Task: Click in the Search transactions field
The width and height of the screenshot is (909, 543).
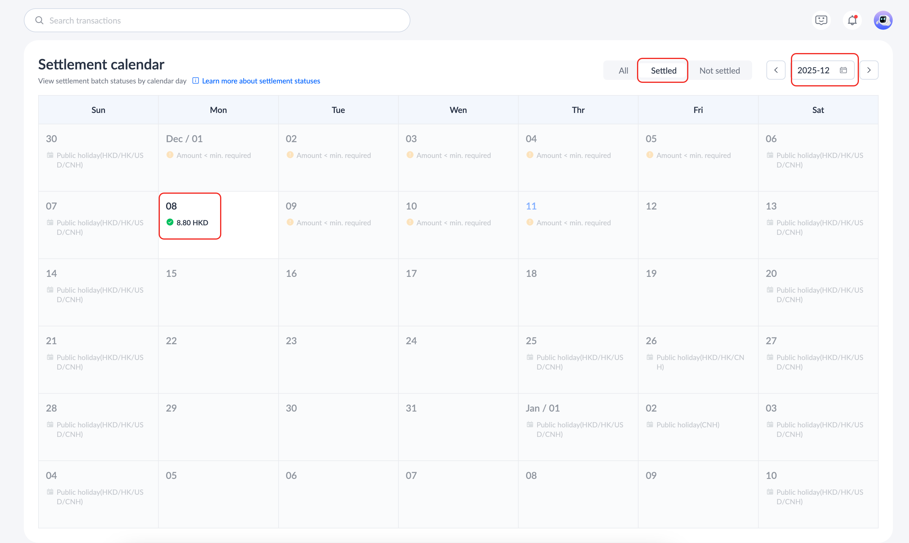Action: pos(220,21)
